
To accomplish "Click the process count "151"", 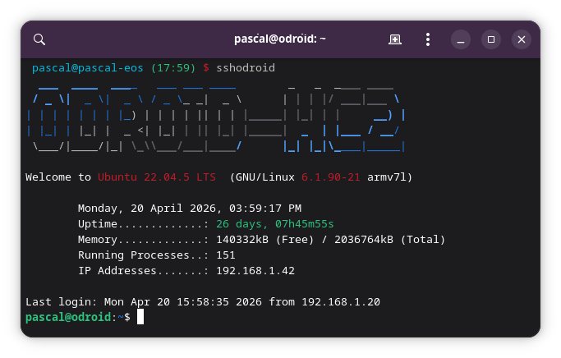I will pyautogui.click(x=226, y=255).
